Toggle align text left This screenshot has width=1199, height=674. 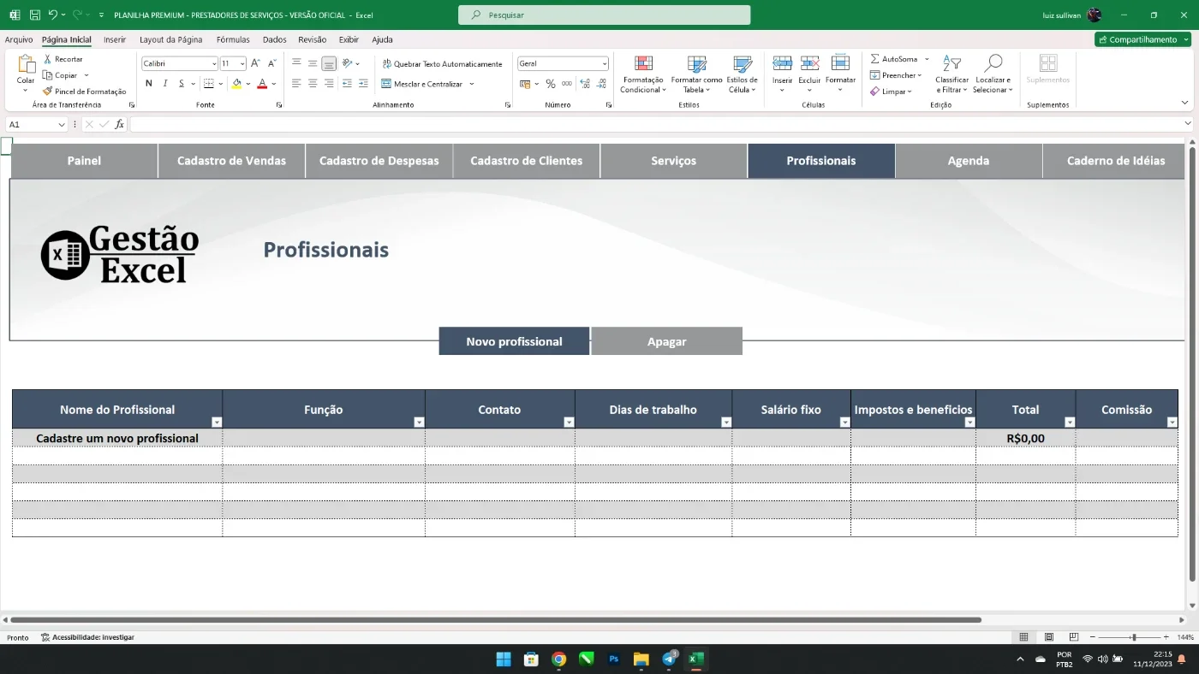(296, 84)
